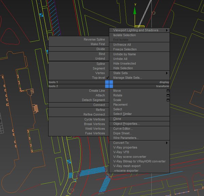Choose Weld Vertices in tools 2
This screenshot has height=196, width=204.
(x=95, y=129)
